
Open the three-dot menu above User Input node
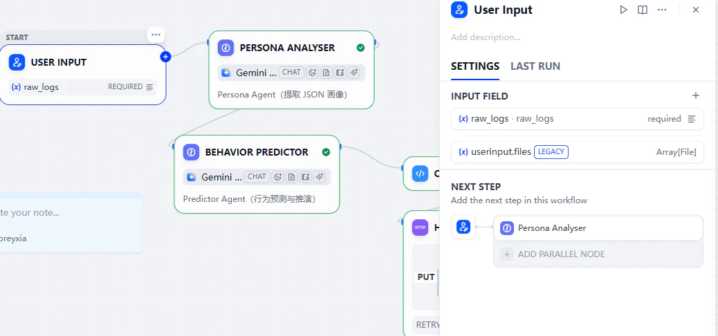point(156,35)
